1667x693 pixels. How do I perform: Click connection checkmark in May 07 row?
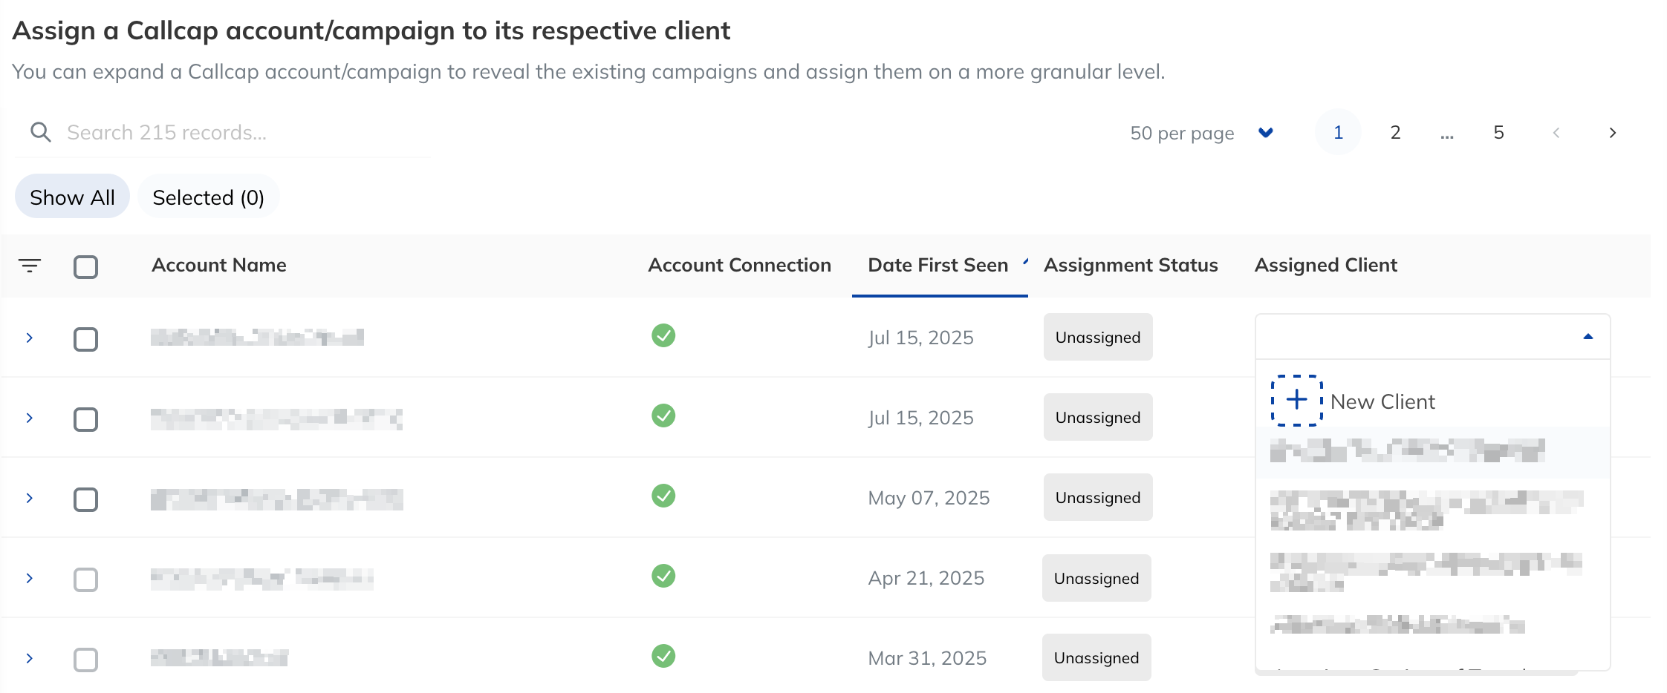click(663, 496)
